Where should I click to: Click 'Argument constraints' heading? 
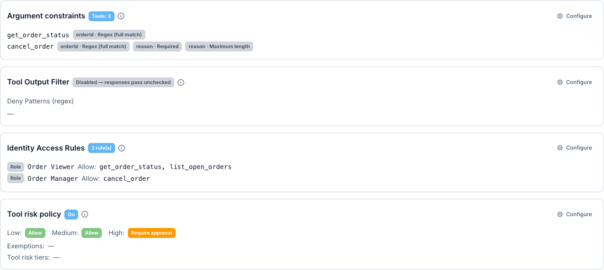coord(46,16)
